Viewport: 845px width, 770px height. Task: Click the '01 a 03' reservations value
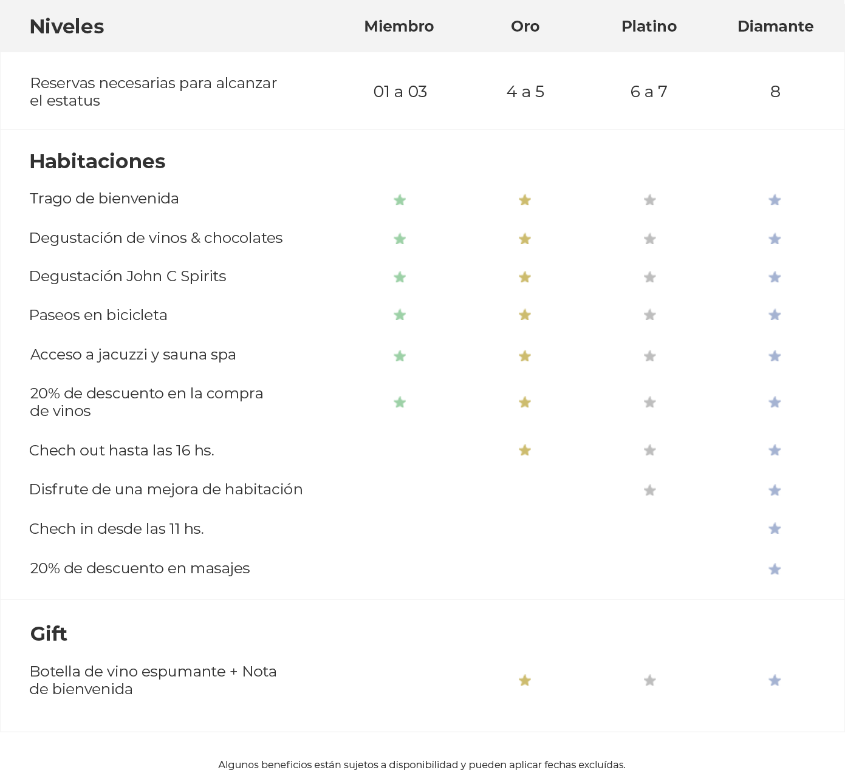(400, 92)
